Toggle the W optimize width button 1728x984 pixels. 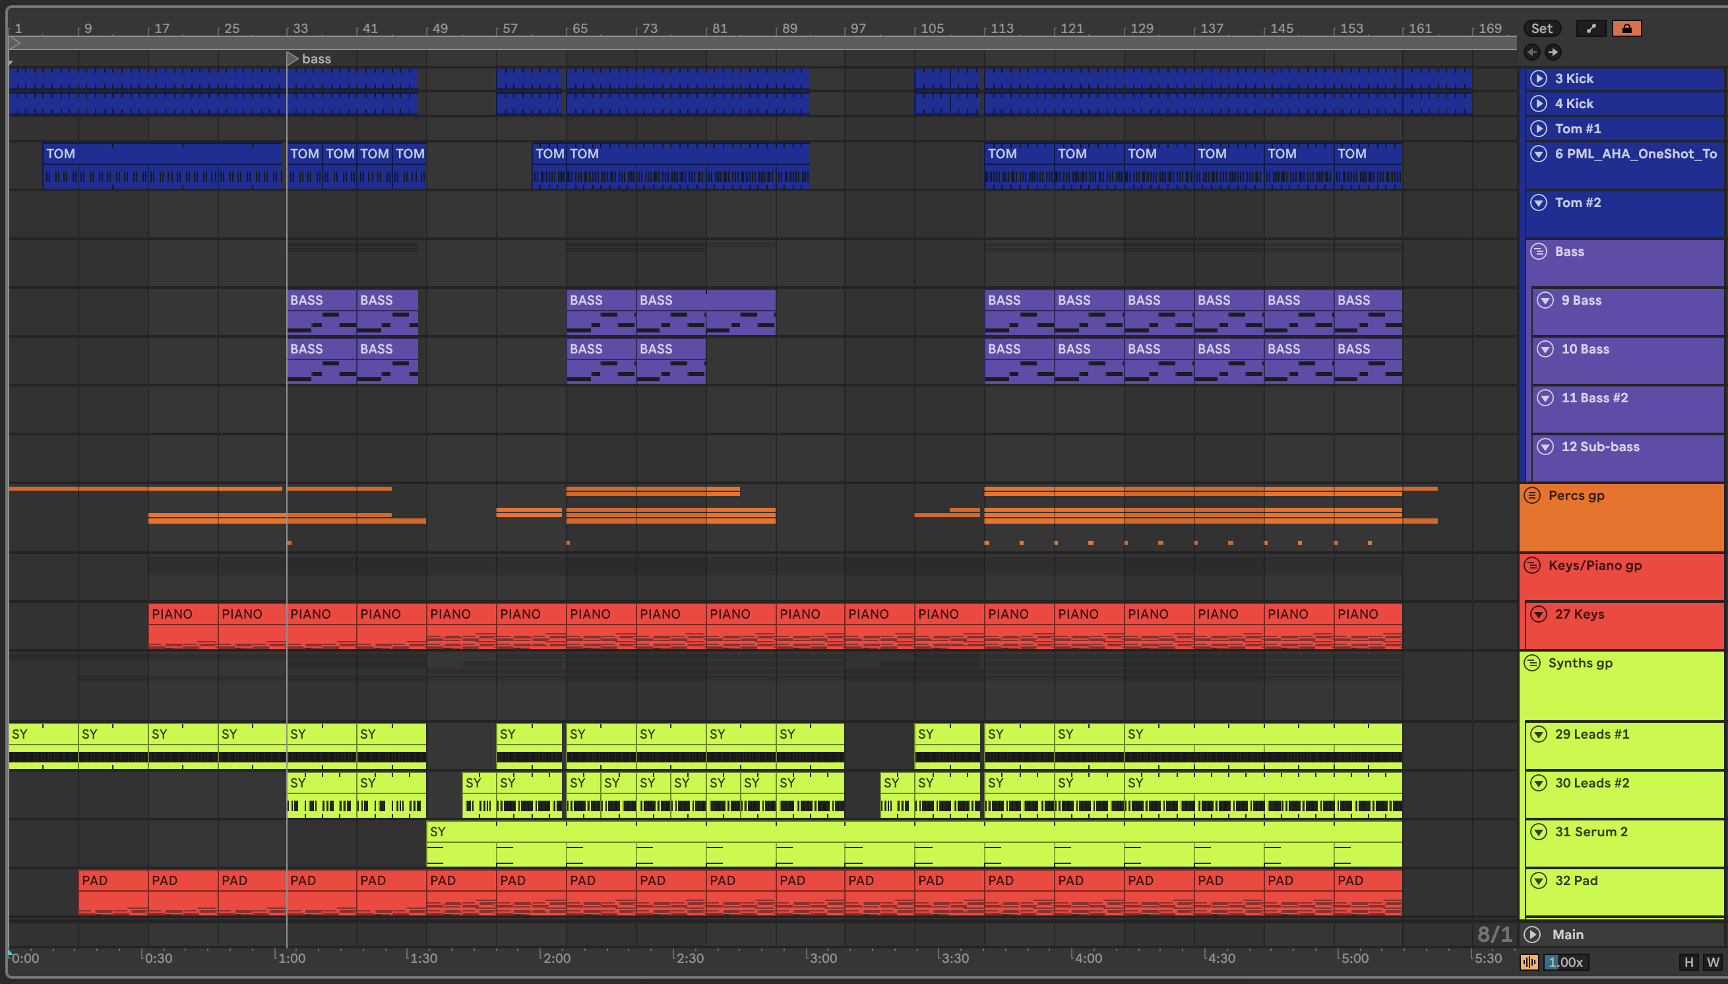point(1712,962)
